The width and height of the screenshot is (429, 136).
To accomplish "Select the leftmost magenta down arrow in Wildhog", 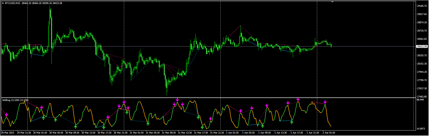I will (x=7, y=114).
